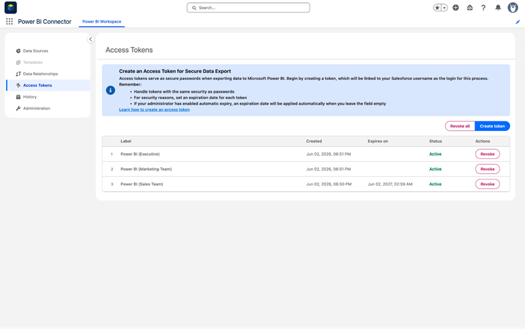Image resolution: width=525 pixels, height=329 pixels.
Task: Revoke the Power BI (Sales Team) token
Action: coord(487,184)
